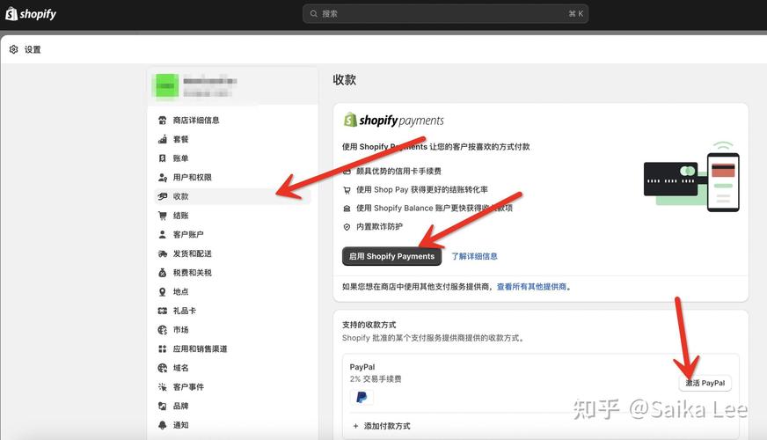Click the 应用和销售渠道 grid icon

(x=163, y=349)
